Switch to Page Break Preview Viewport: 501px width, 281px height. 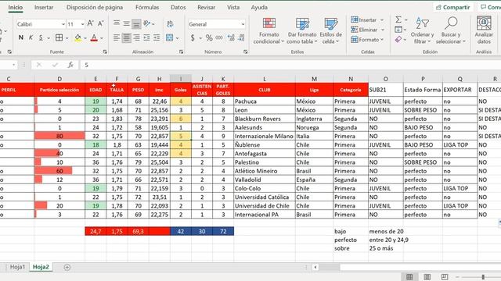[445, 277]
